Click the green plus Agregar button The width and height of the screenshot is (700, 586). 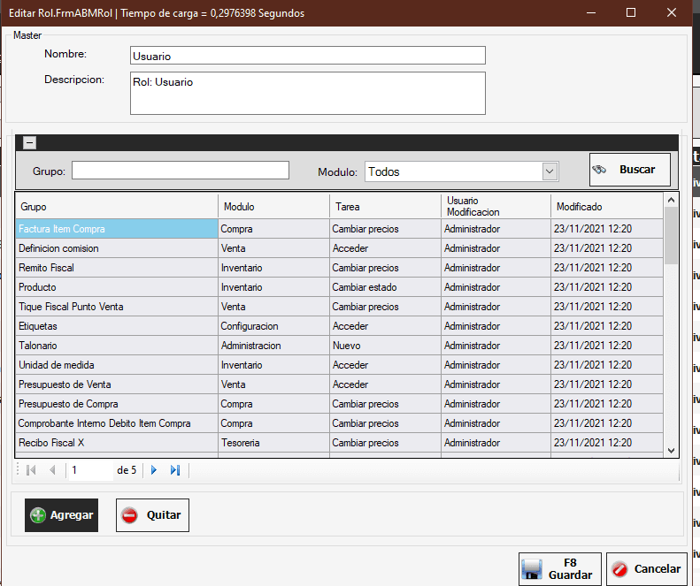61,515
